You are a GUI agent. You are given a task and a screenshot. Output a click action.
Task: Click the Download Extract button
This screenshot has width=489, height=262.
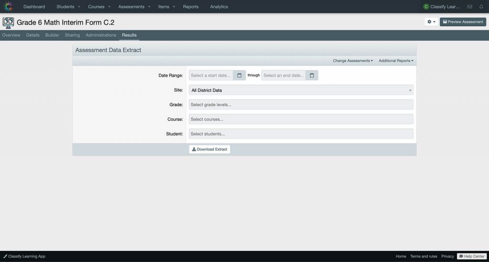(x=210, y=149)
